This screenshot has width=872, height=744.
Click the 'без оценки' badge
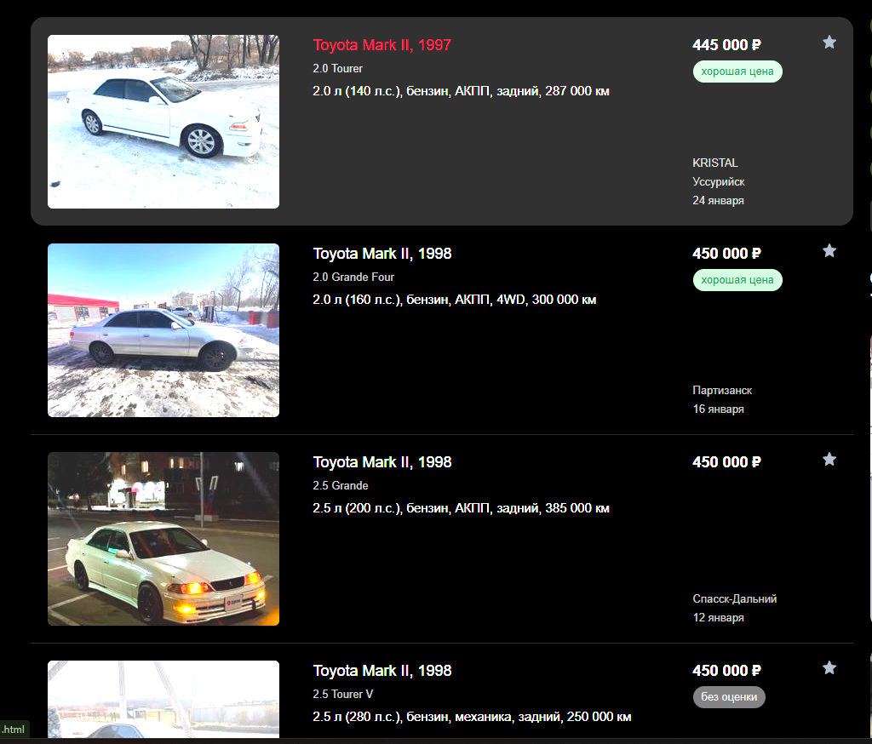tap(729, 697)
